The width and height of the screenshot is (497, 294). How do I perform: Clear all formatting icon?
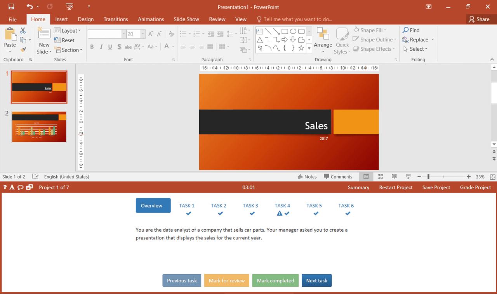[171, 34]
